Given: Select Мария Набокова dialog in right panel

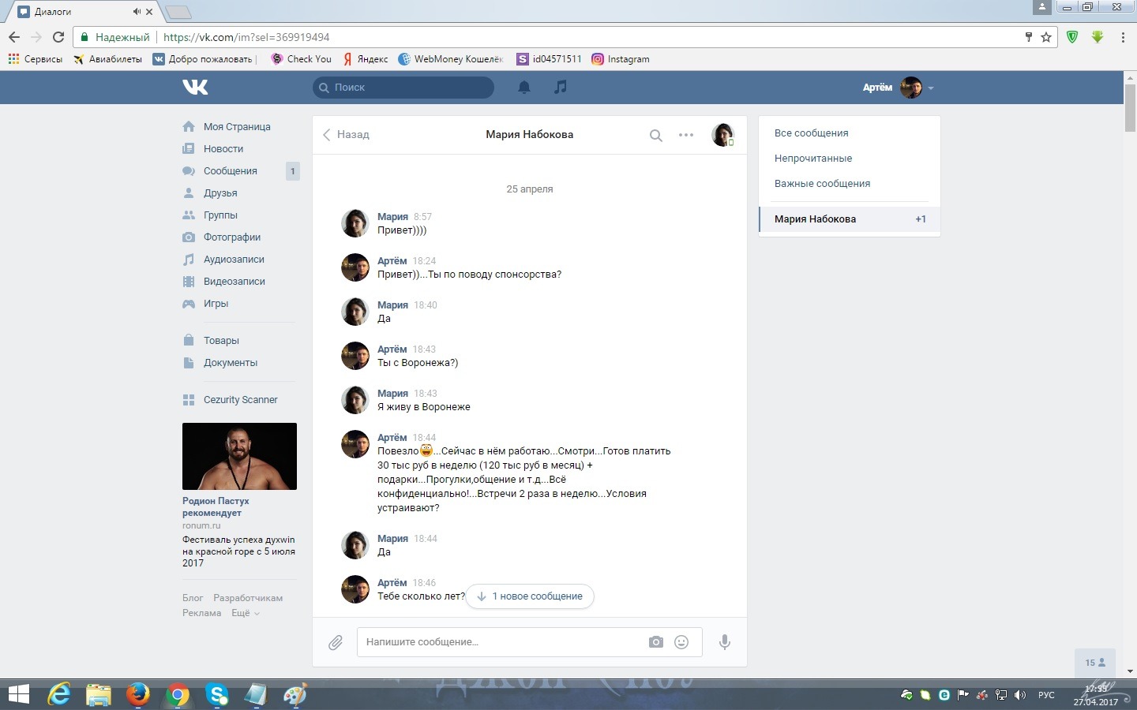Looking at the screenshot, I should click(x=850, y=219).
